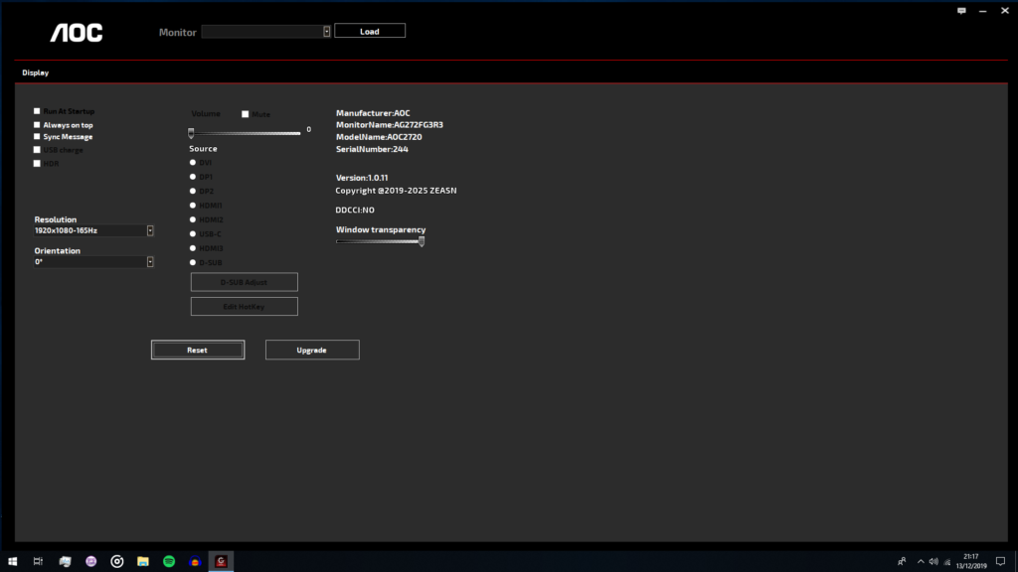Open the Orientation dropdown

coord(150,262)
